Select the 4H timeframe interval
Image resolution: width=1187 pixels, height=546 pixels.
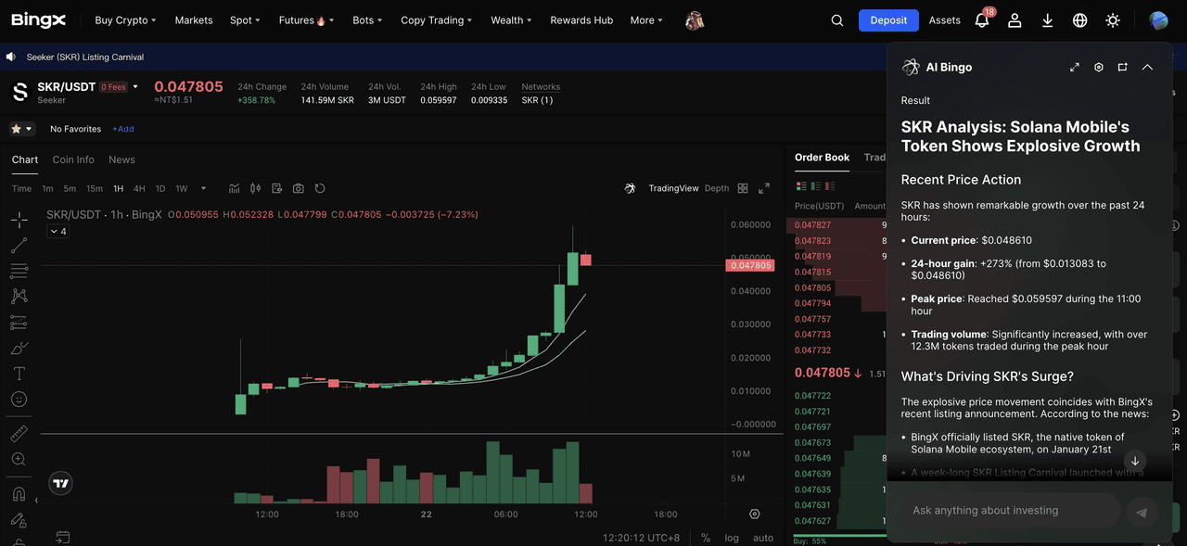(139, 188)
